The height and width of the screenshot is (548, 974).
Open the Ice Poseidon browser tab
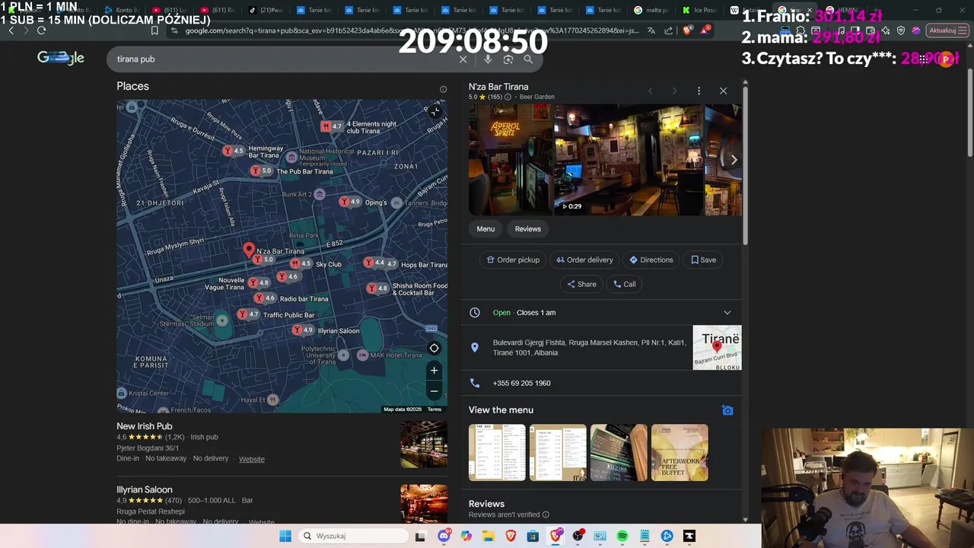pos(702,11)
